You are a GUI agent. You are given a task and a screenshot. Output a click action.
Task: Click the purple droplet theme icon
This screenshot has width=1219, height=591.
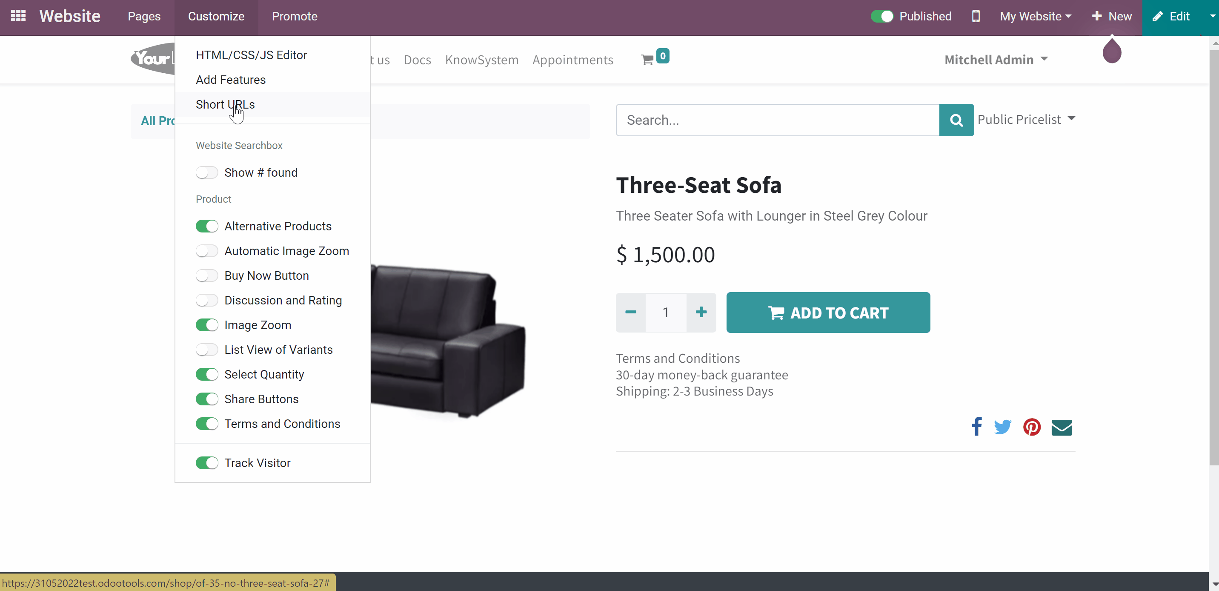pos(1112,50)
